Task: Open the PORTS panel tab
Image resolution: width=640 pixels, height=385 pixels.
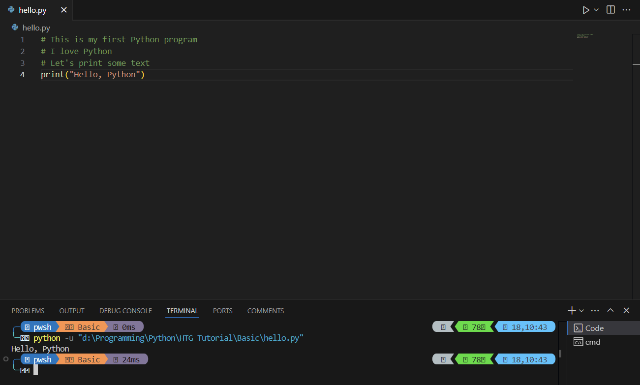Action: click(x=222, y=311)
